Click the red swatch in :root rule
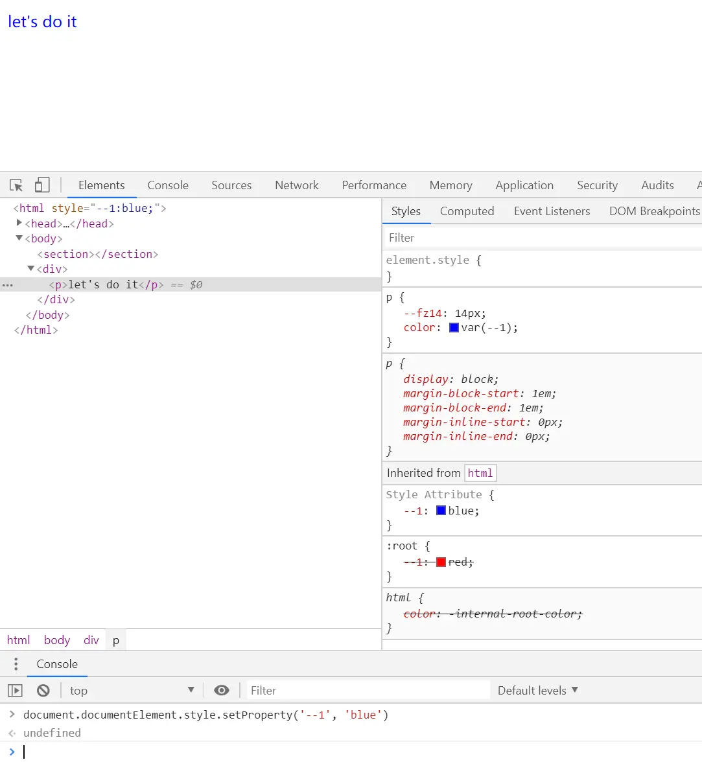This screenshot has height=773, width=702. point(441,562)
